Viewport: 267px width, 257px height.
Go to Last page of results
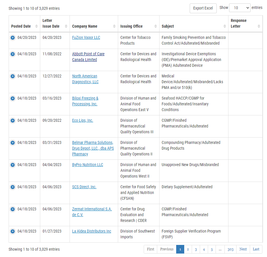tap(256, 249)
